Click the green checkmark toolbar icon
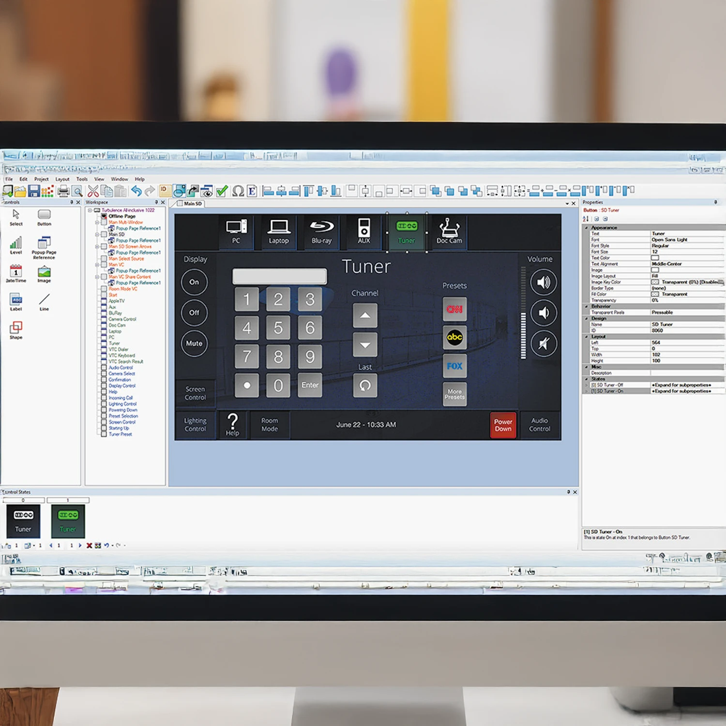726x726 pixels. pos(222,191)
